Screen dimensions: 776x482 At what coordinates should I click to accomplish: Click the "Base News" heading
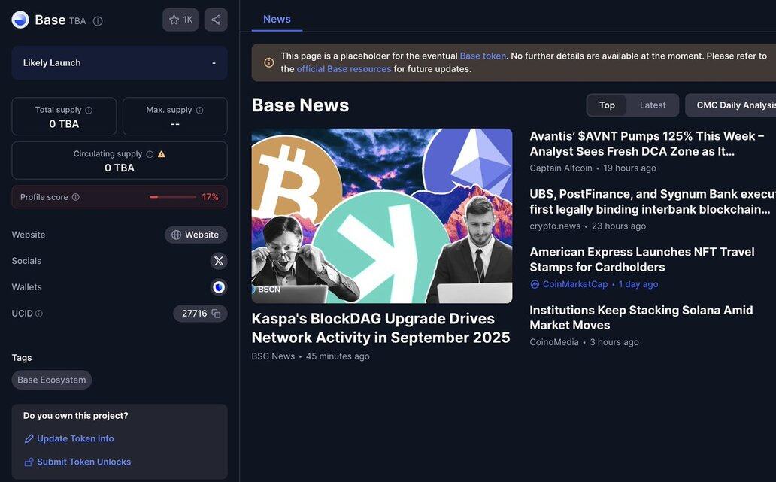click(x=301, y=105)
